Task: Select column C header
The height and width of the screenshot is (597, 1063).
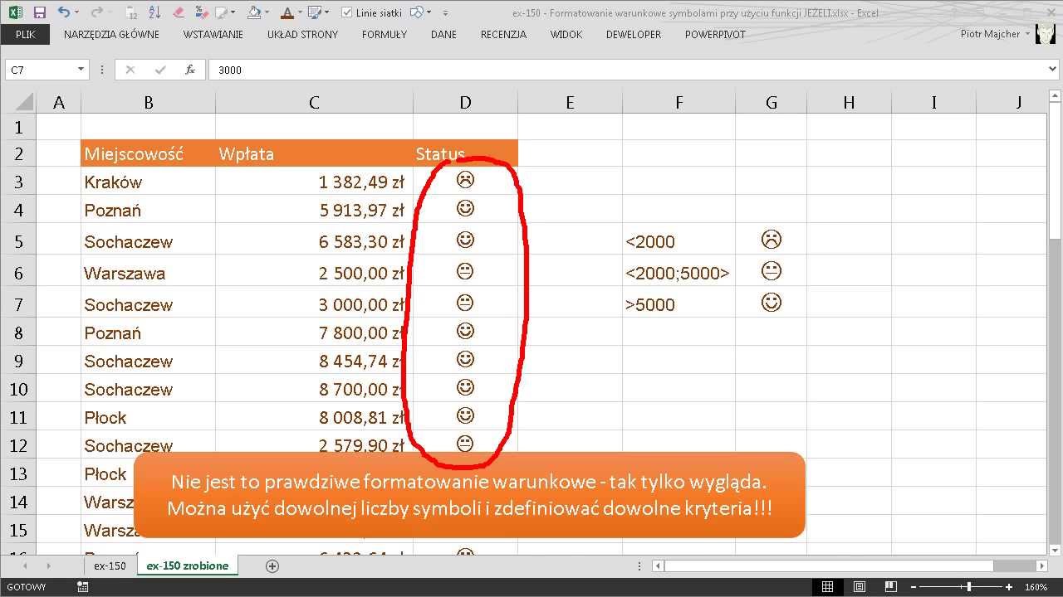Action: (314, 102)
